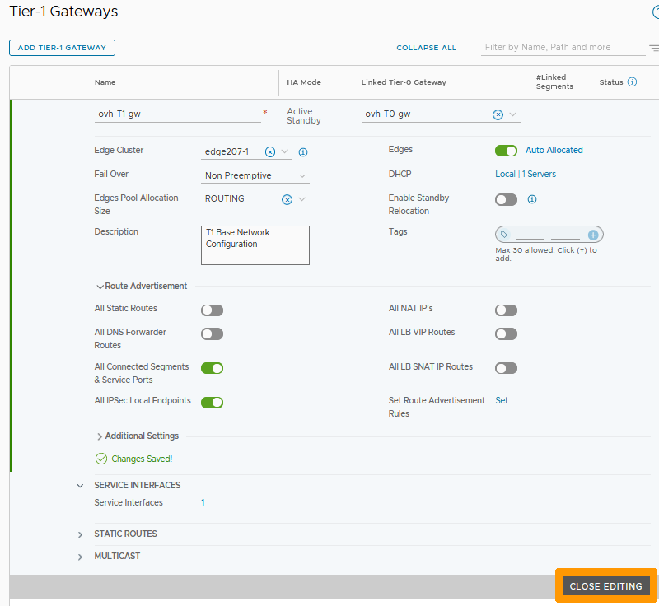Turn on the All LB SNAT IP Routes toggle
Image resolution: width=659 pixels, height=606 pixels.
pos(506,367)
